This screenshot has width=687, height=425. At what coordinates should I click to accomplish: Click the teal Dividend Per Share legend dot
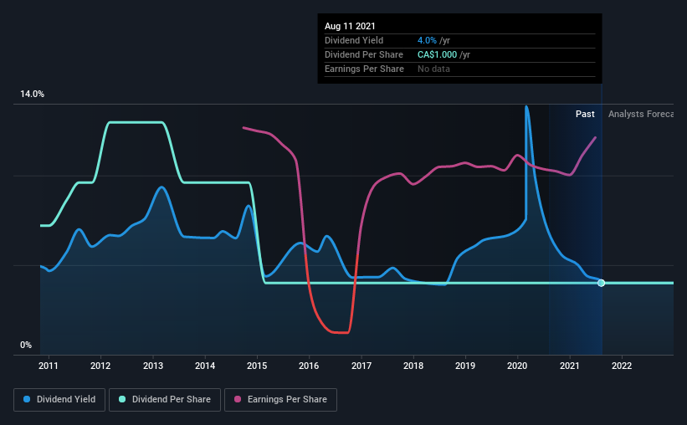(122, 399)
